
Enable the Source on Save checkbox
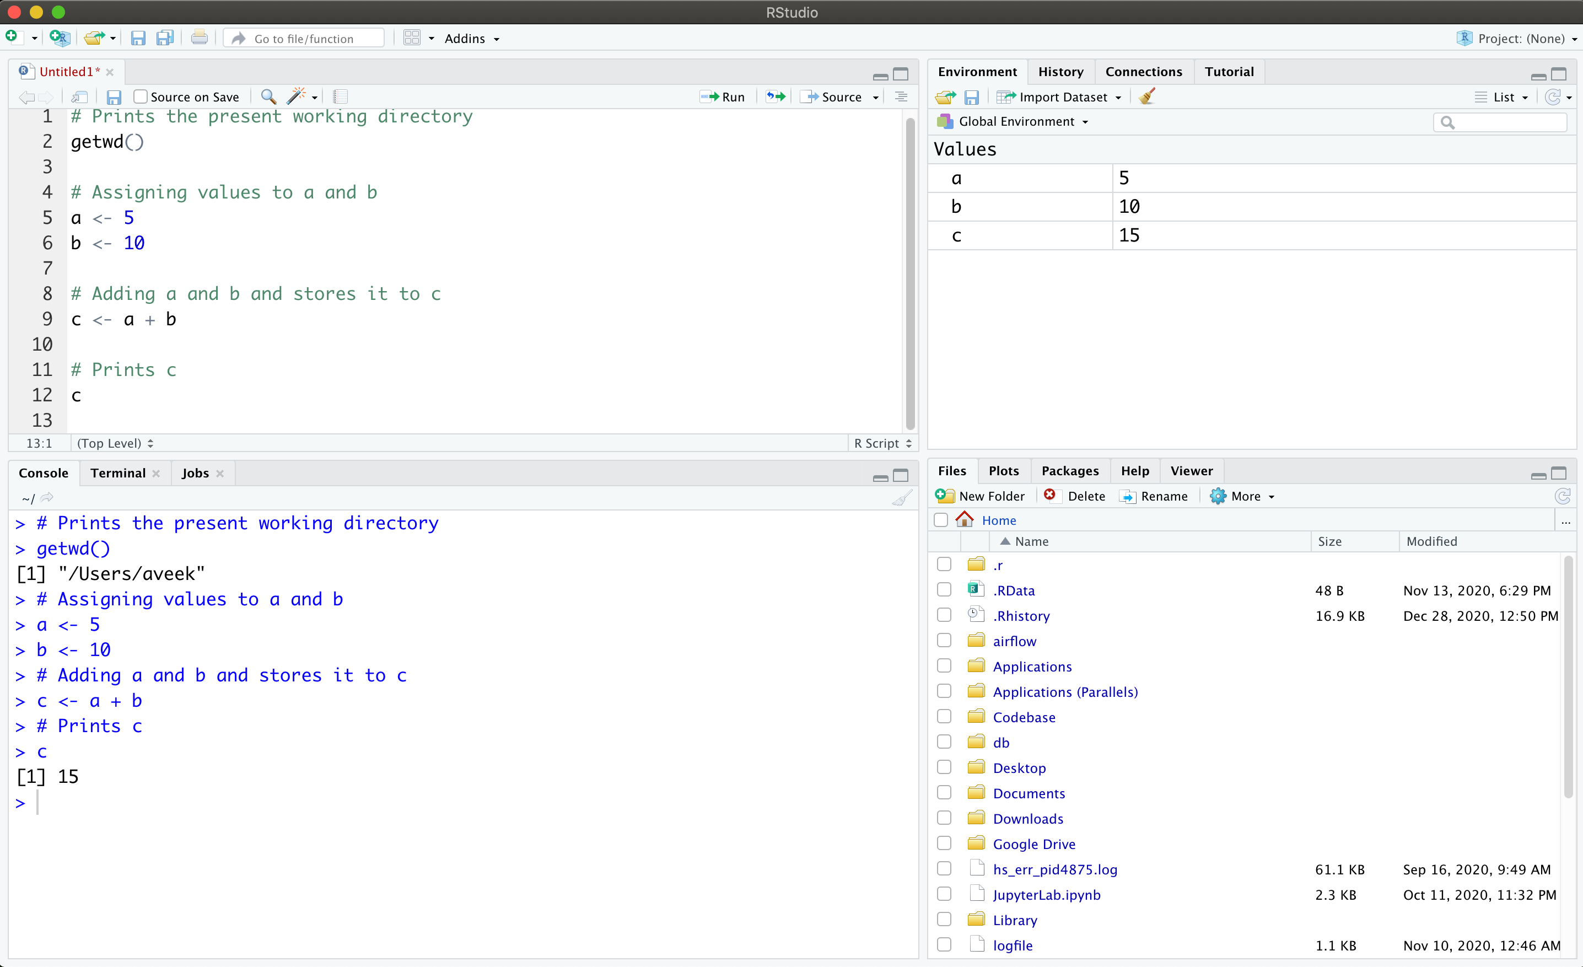click(141, 97)
